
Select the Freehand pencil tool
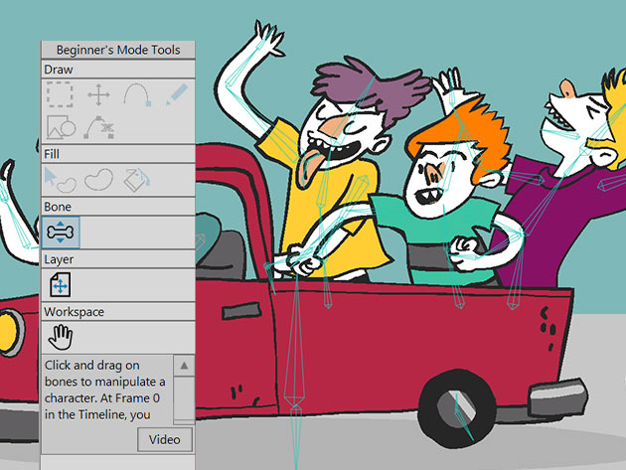tap(176, 94)
